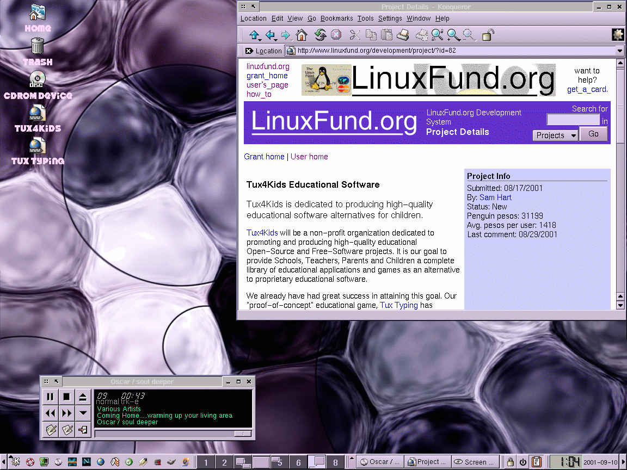Open the Sam Hart author link

pos(495,197)
